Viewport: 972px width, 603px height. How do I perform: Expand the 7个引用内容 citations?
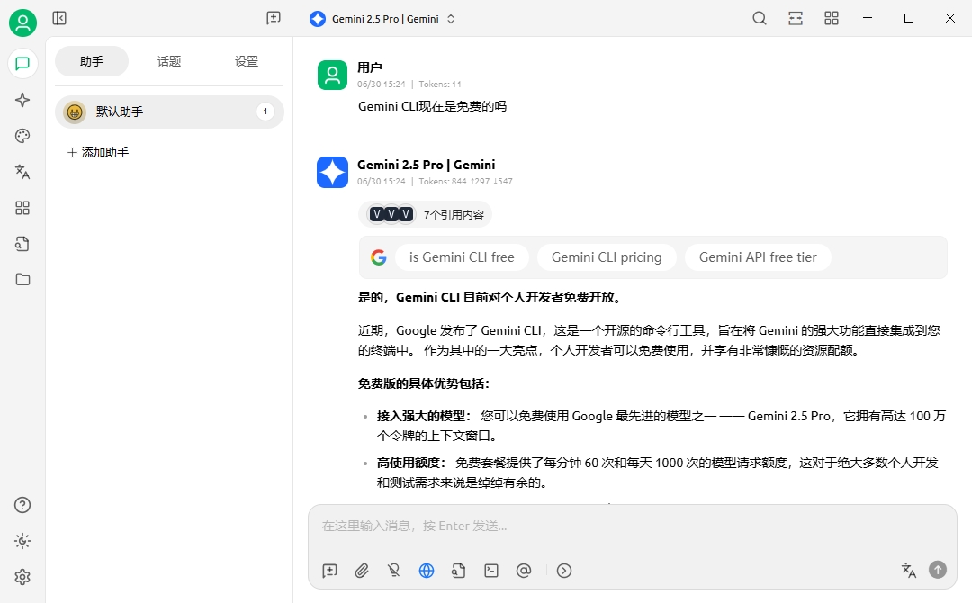tap(425, 214)
